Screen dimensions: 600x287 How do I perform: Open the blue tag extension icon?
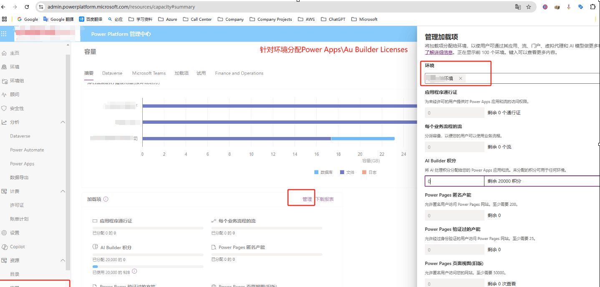click(580, 7)
